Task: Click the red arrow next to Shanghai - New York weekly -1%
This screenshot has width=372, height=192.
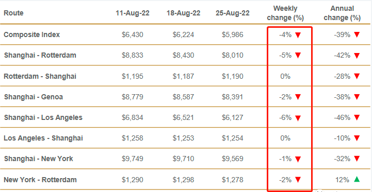Action: [x=298, y=159]
